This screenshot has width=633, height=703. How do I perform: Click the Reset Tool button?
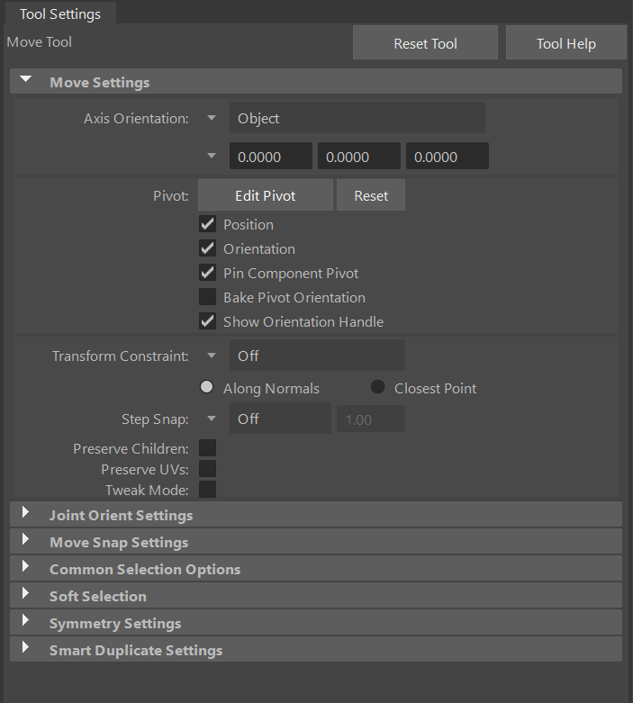click(x=425, y=43)
